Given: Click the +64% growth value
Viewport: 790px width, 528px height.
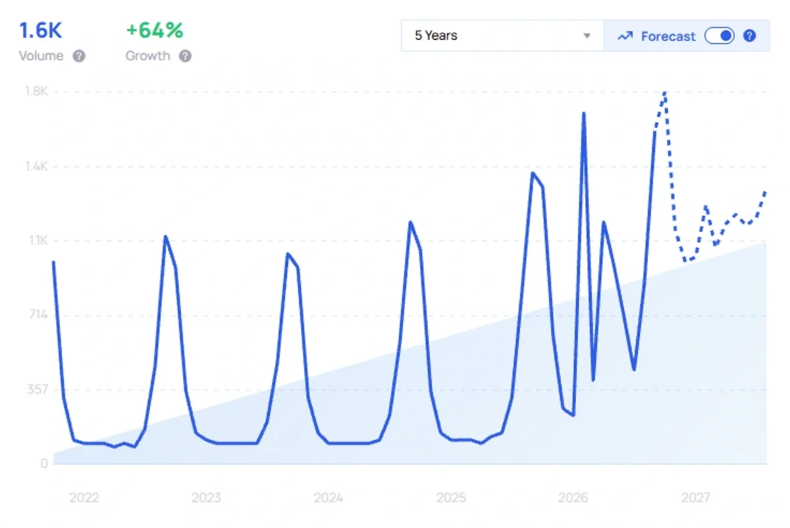Looking at the screenshot, I should pos(155,30).
